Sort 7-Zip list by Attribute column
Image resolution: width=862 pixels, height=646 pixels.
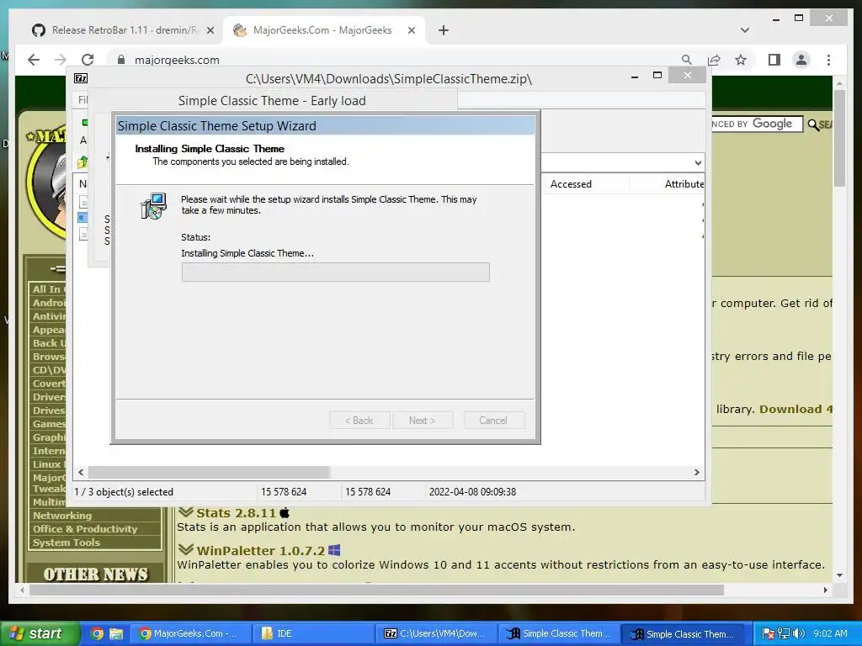684,184
